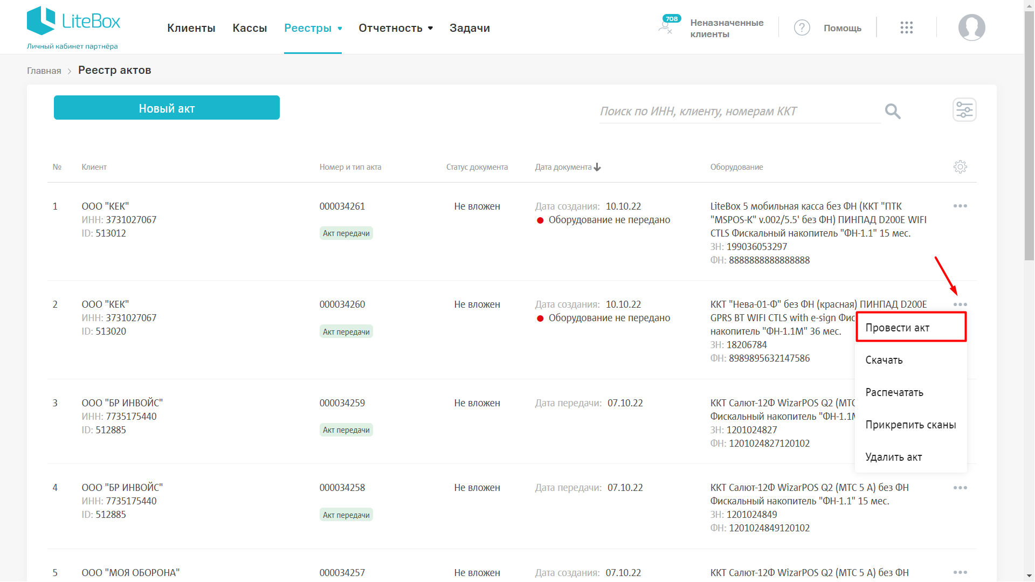Open the filter settings sliders icon

(964, 110)
